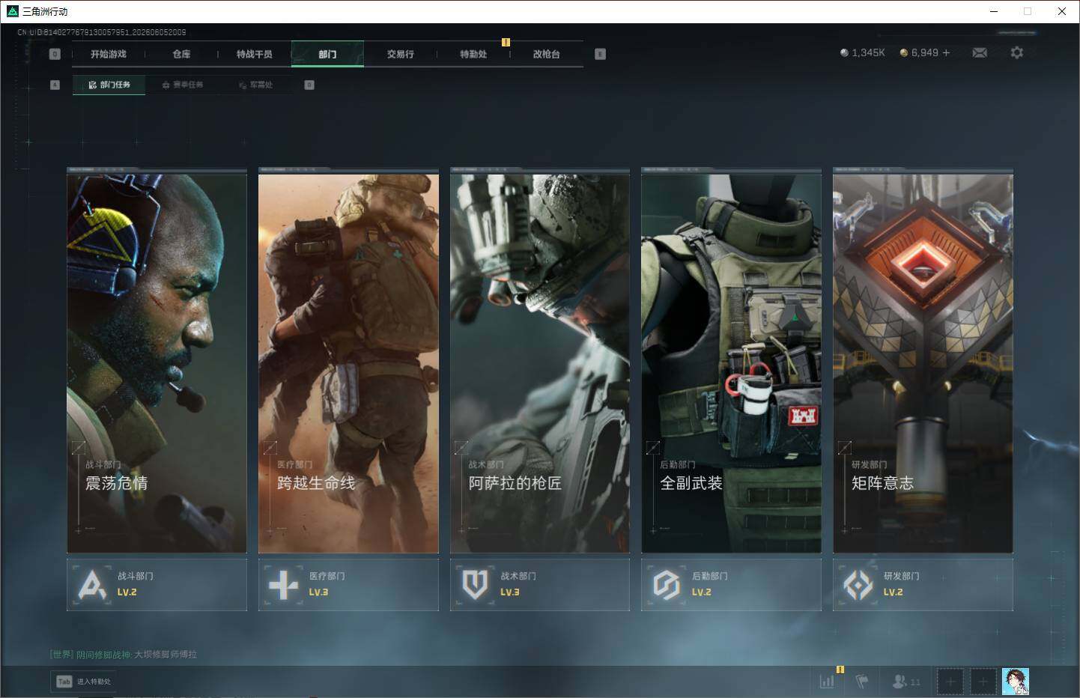This screenshot has width=1080, height=698.
Task: Switch to the 特勤处 tab
Action: 473,54
